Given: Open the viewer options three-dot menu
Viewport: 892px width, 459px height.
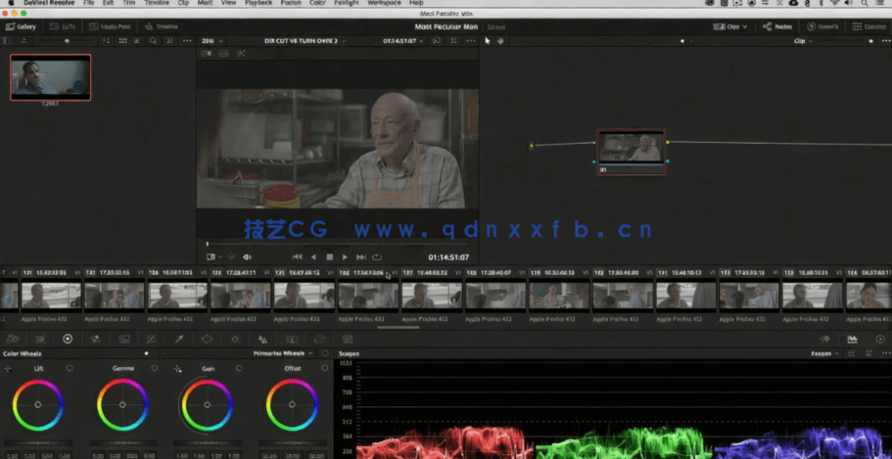Looking at the screenshot, I should tap(470, 41).
